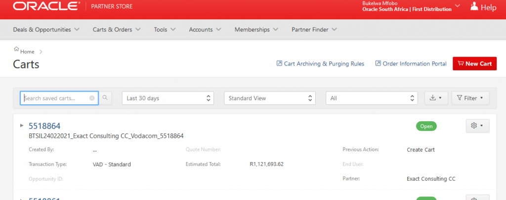Image resolution: width=506 pixels, height=200 pixels.
Task: Click the Oracle logo
Action: (x=46, y=7)
